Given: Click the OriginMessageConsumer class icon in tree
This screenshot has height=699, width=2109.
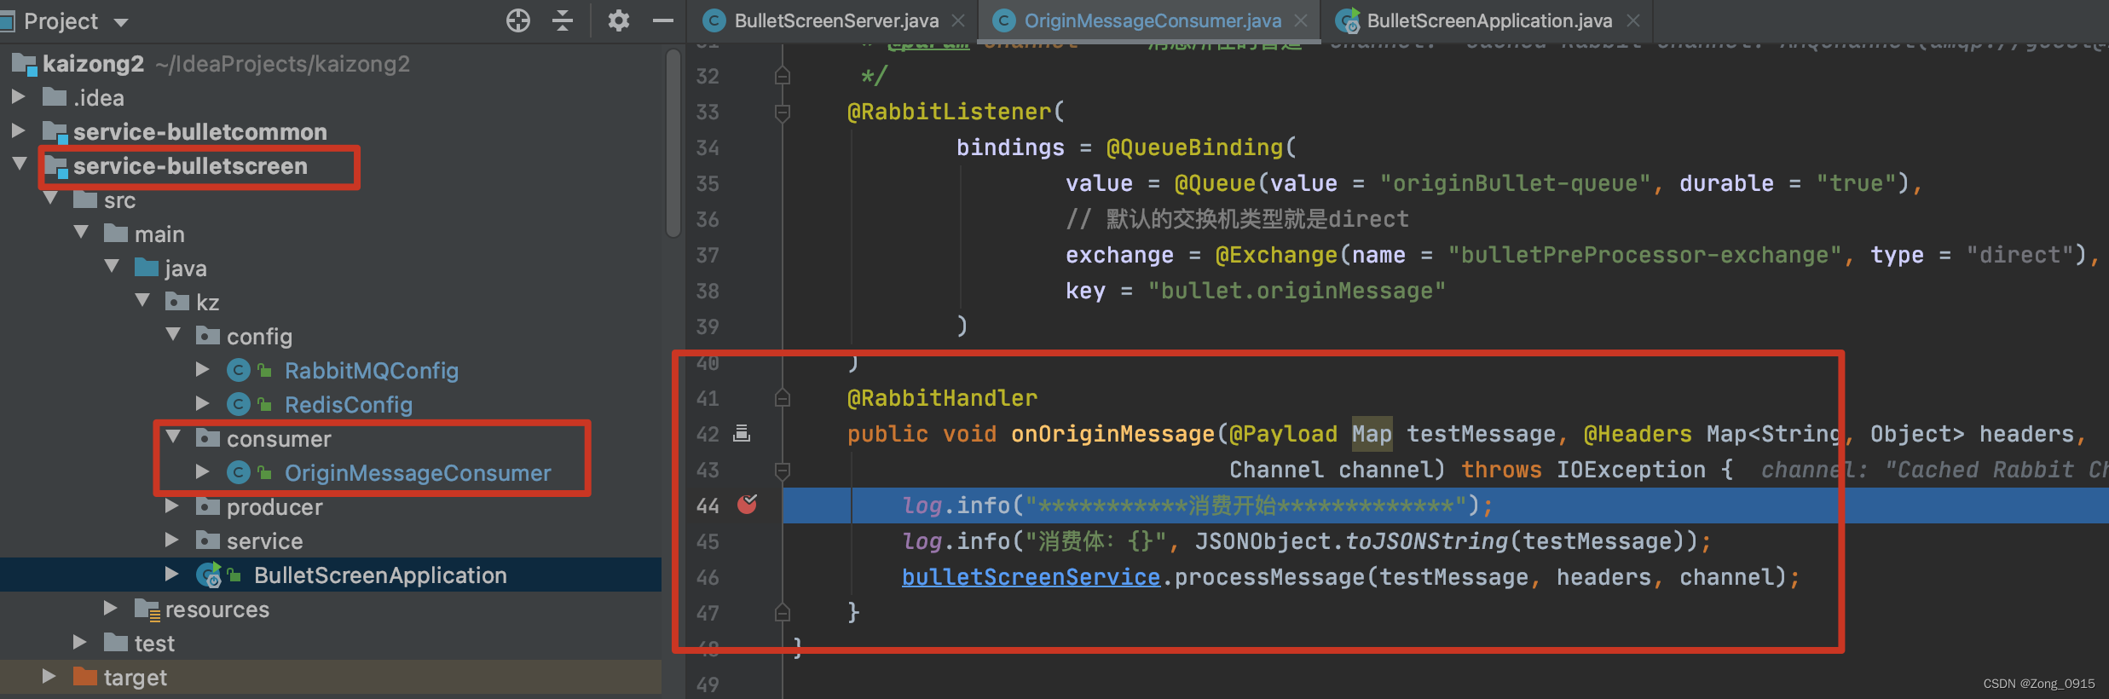Looking at the screenshot, I should pyautogui.click(x=238, y=472).
